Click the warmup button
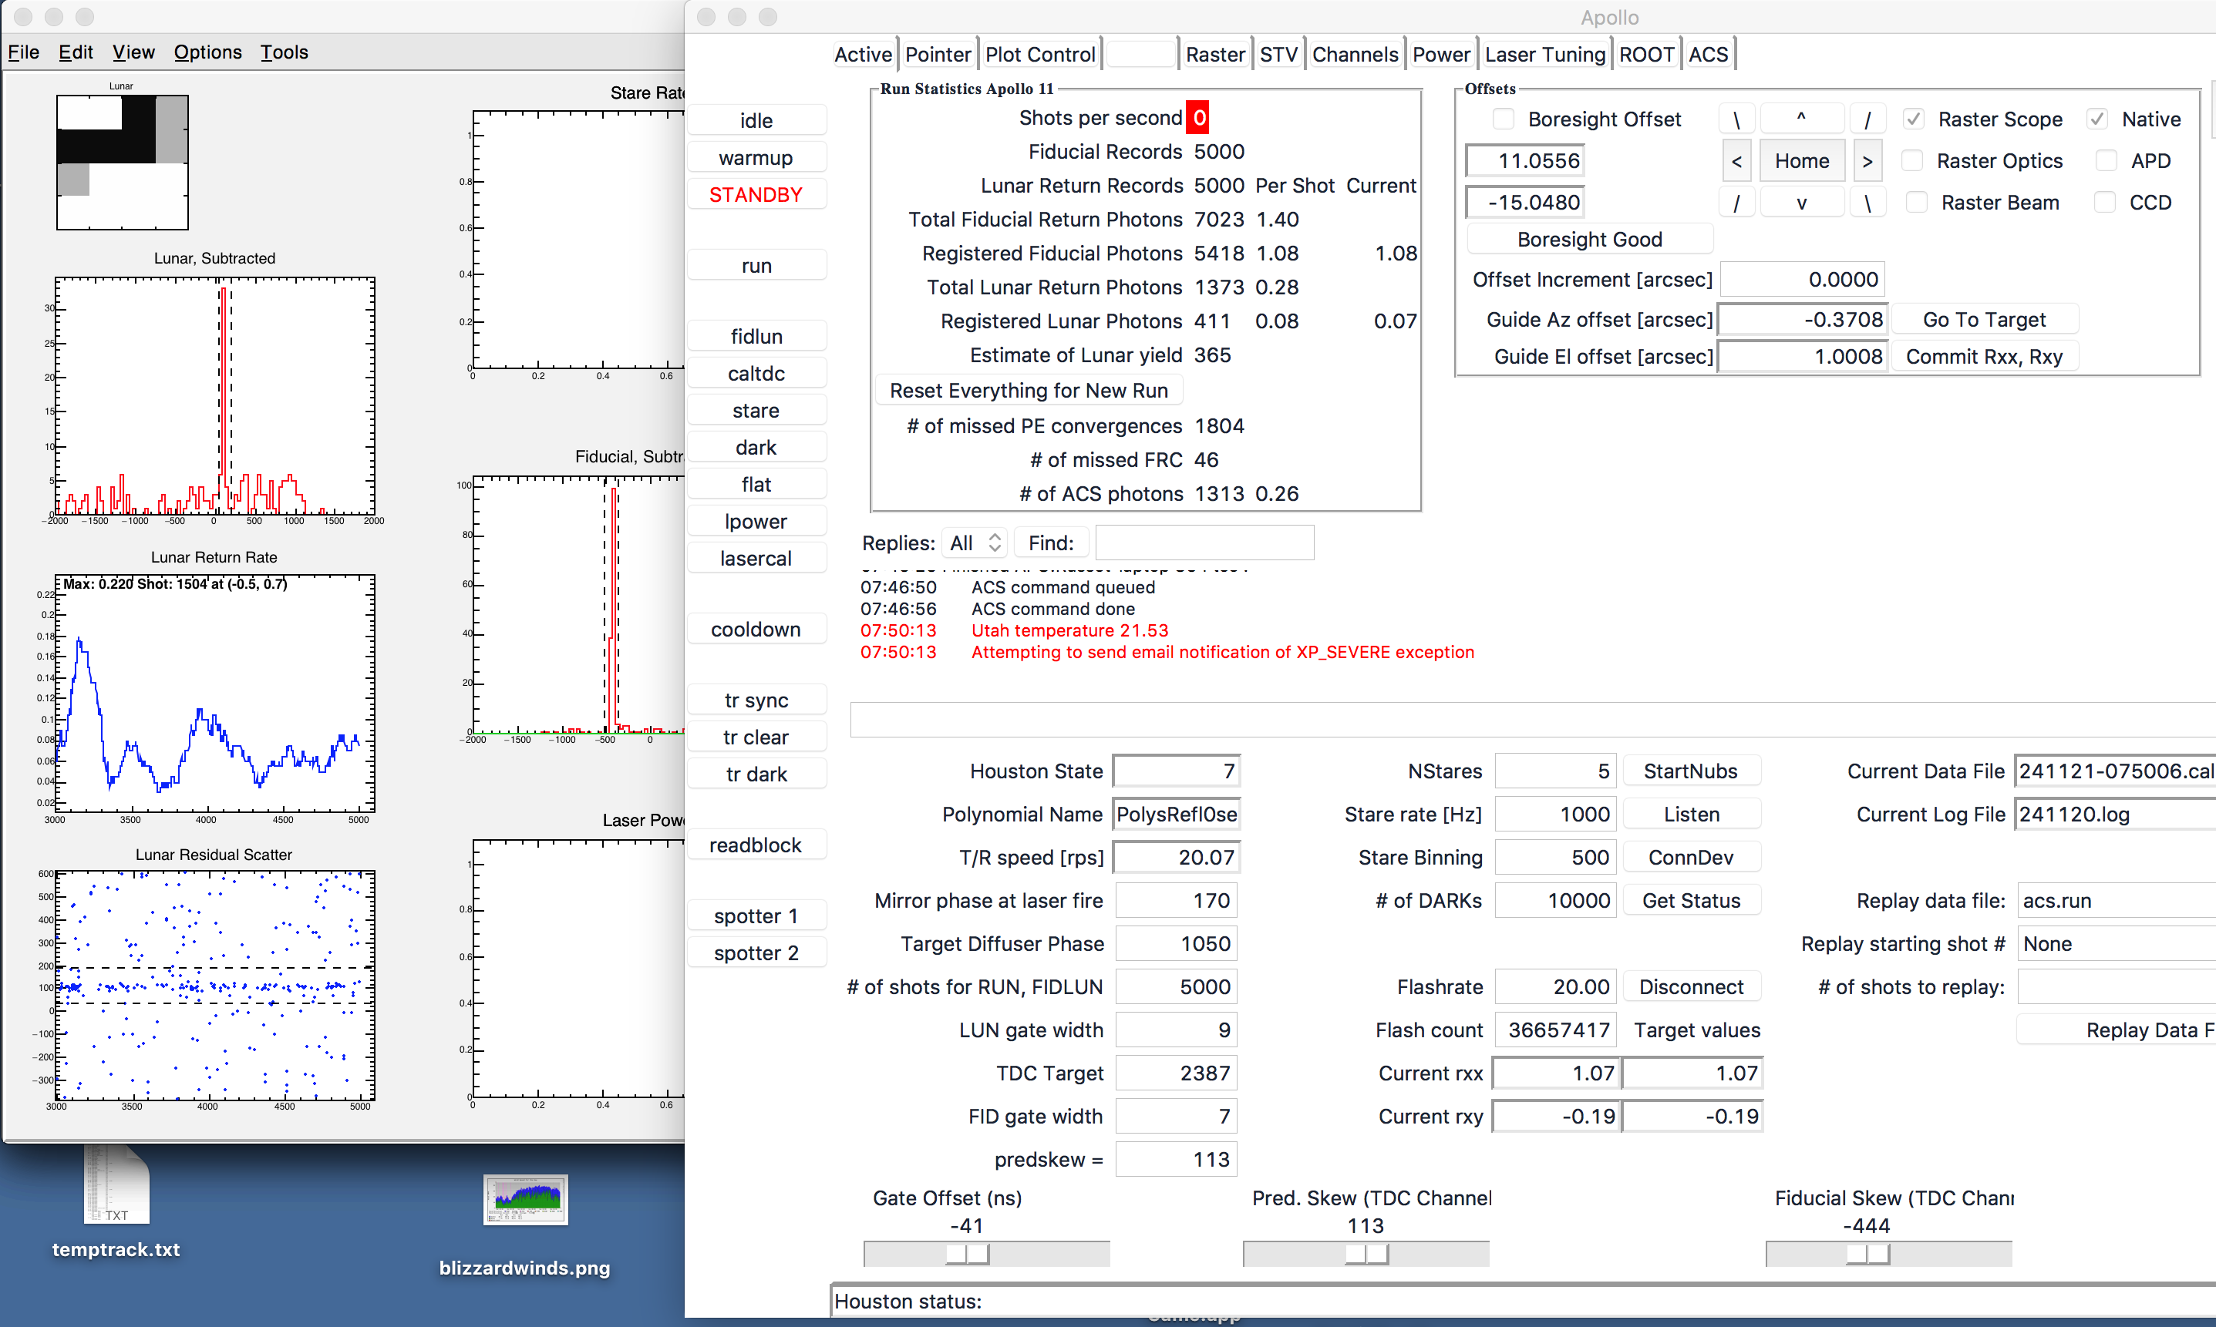The height and width of the screenshot is (1327, 2216). (756, 158)
